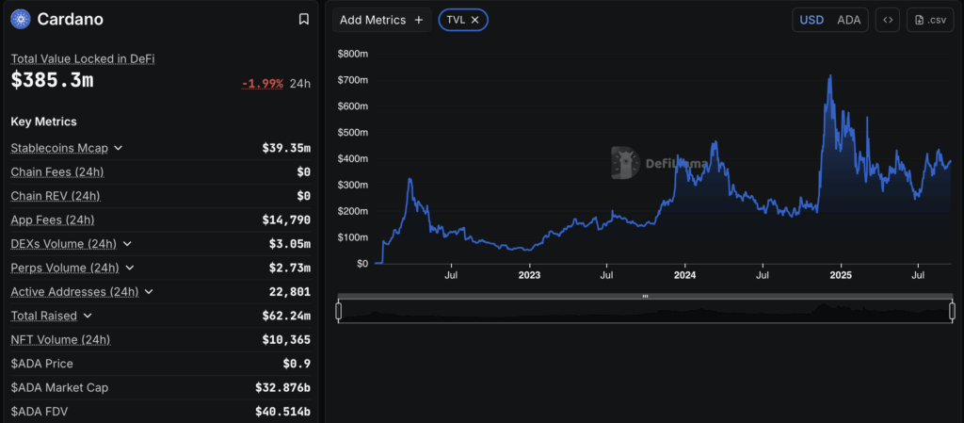
Task: Click the $10,365 NFT volume value
Action: [286, 340]
